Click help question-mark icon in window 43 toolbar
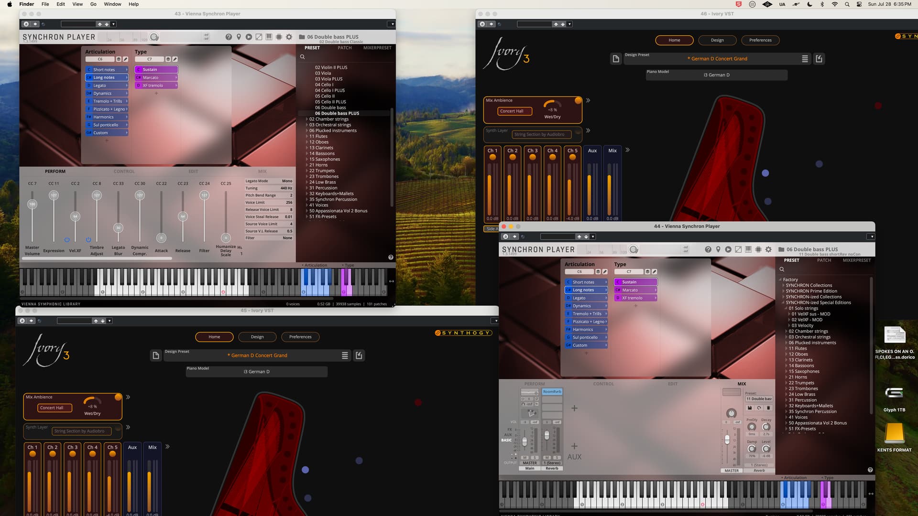The width and height of the screenshot is (918, 516). (229, 37)
